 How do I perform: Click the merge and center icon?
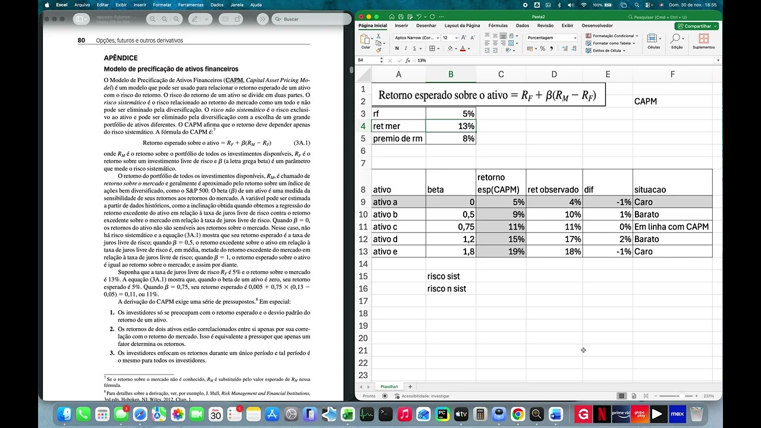(511, 43)
